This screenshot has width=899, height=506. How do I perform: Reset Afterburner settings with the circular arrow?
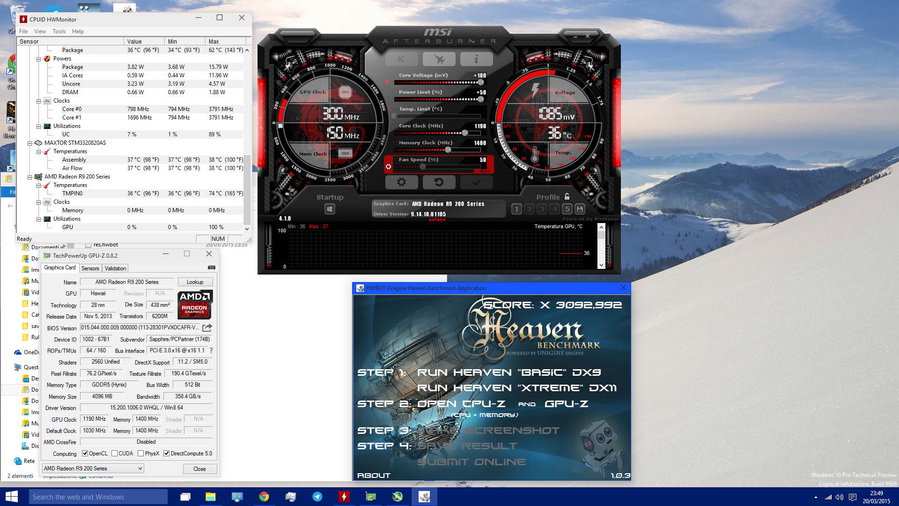click(x=439, y=182)
